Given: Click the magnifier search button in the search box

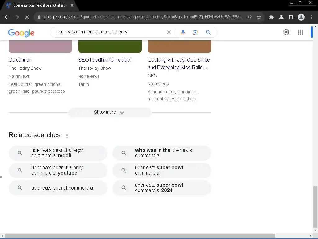Looking at the screenshot, I should click(208, 32).
